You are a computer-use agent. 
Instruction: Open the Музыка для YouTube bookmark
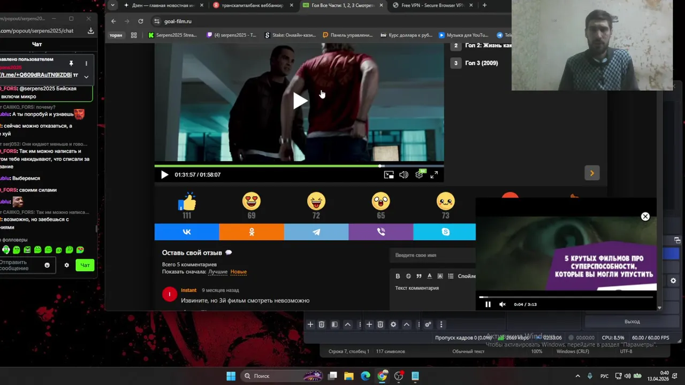[463, 35]
